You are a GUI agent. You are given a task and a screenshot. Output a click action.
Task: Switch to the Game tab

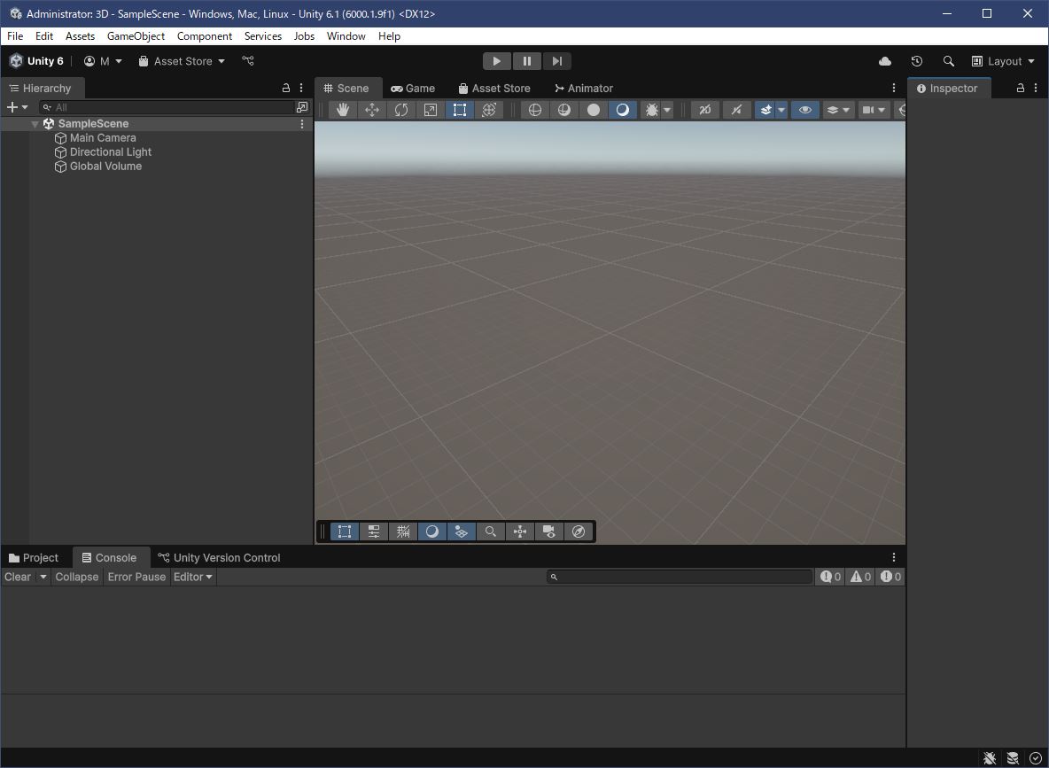tap(414, 89)
